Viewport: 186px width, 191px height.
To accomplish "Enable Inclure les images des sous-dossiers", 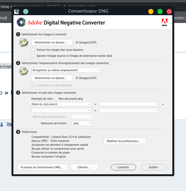I will point(34,49).
